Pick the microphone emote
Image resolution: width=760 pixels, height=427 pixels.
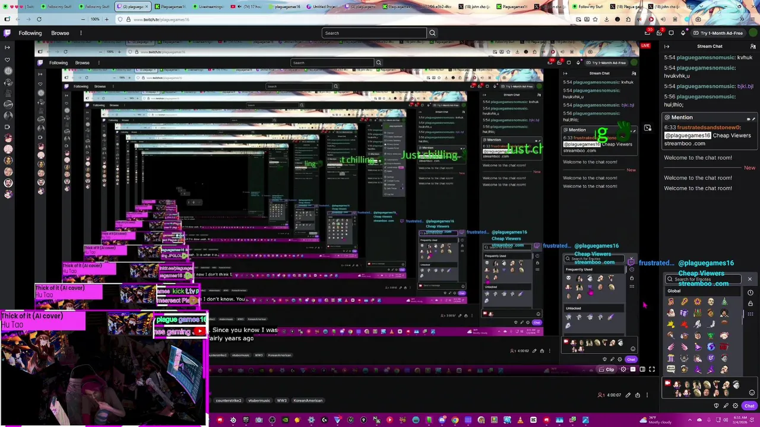pyautogui.click(x=685, y=301)
